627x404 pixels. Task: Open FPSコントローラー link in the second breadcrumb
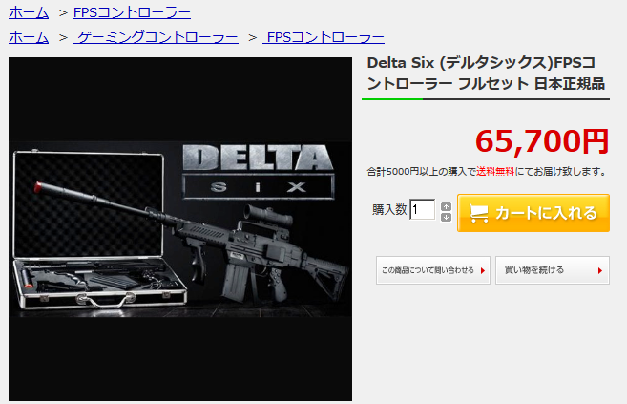[x=324, y=37]
